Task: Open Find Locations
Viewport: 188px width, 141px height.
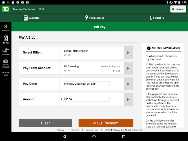Action: tap(94, 18)
